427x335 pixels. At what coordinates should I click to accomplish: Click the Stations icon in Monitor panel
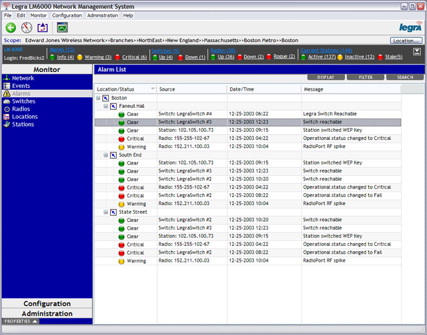tap(7, 125)
